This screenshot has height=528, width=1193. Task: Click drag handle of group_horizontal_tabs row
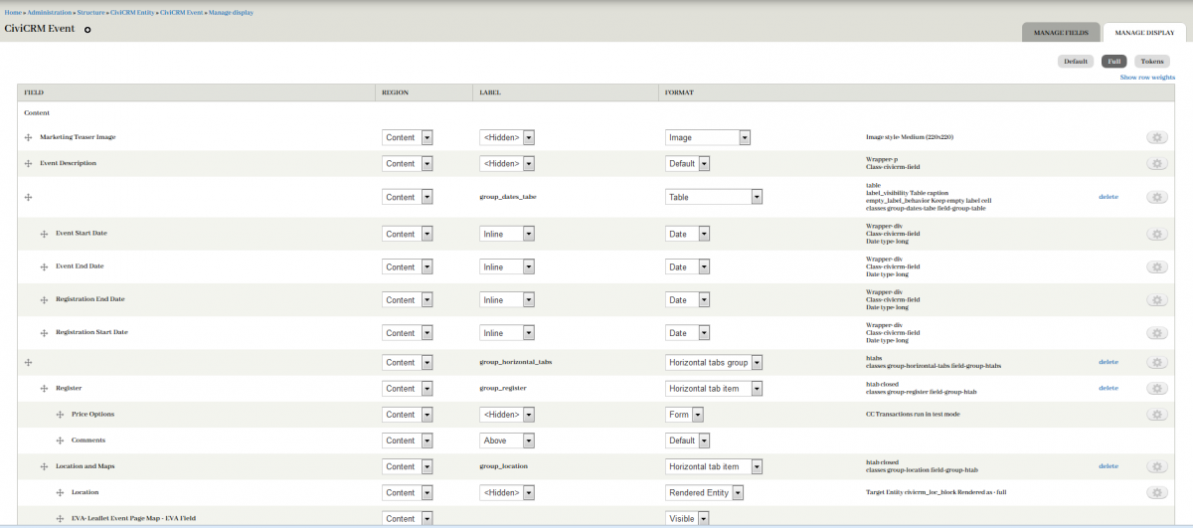click(x=29, y=363)
